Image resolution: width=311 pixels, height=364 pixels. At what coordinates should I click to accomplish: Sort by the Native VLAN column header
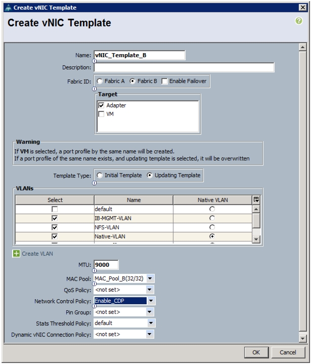pos(213,200)
